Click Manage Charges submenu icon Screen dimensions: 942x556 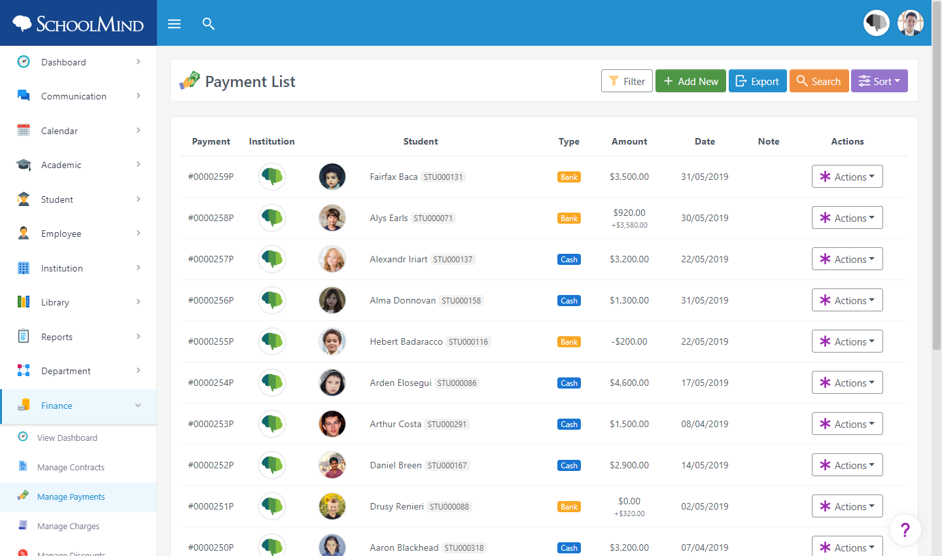[23, 525]
